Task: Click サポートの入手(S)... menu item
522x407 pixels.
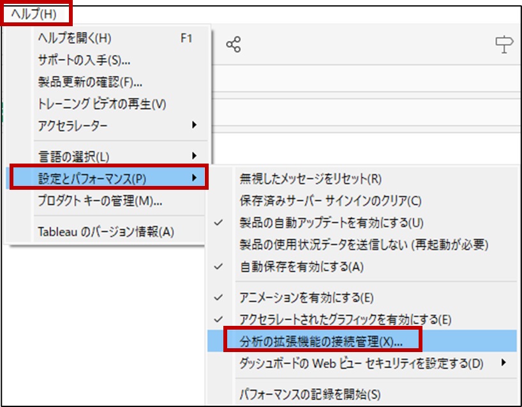Action: [x=84, y=60]
